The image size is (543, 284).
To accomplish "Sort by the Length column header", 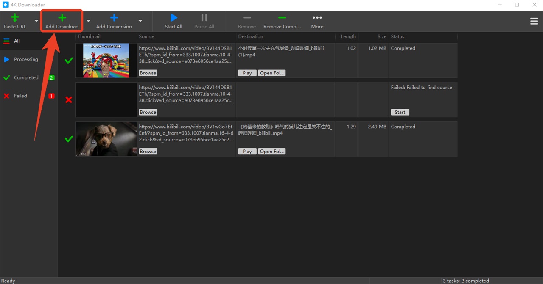I will [x=347, y=36].
